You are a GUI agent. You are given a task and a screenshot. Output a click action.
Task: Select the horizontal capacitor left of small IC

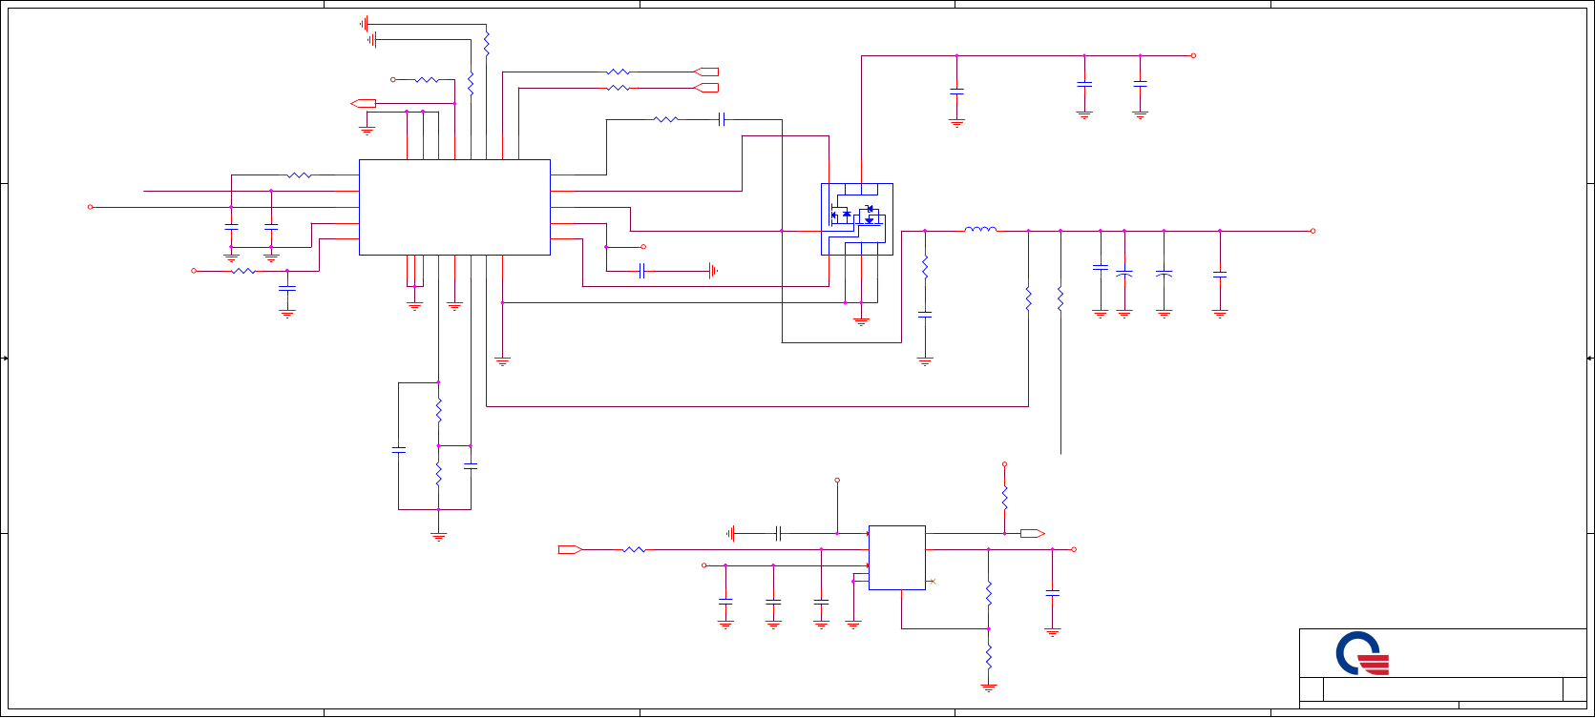779,534
